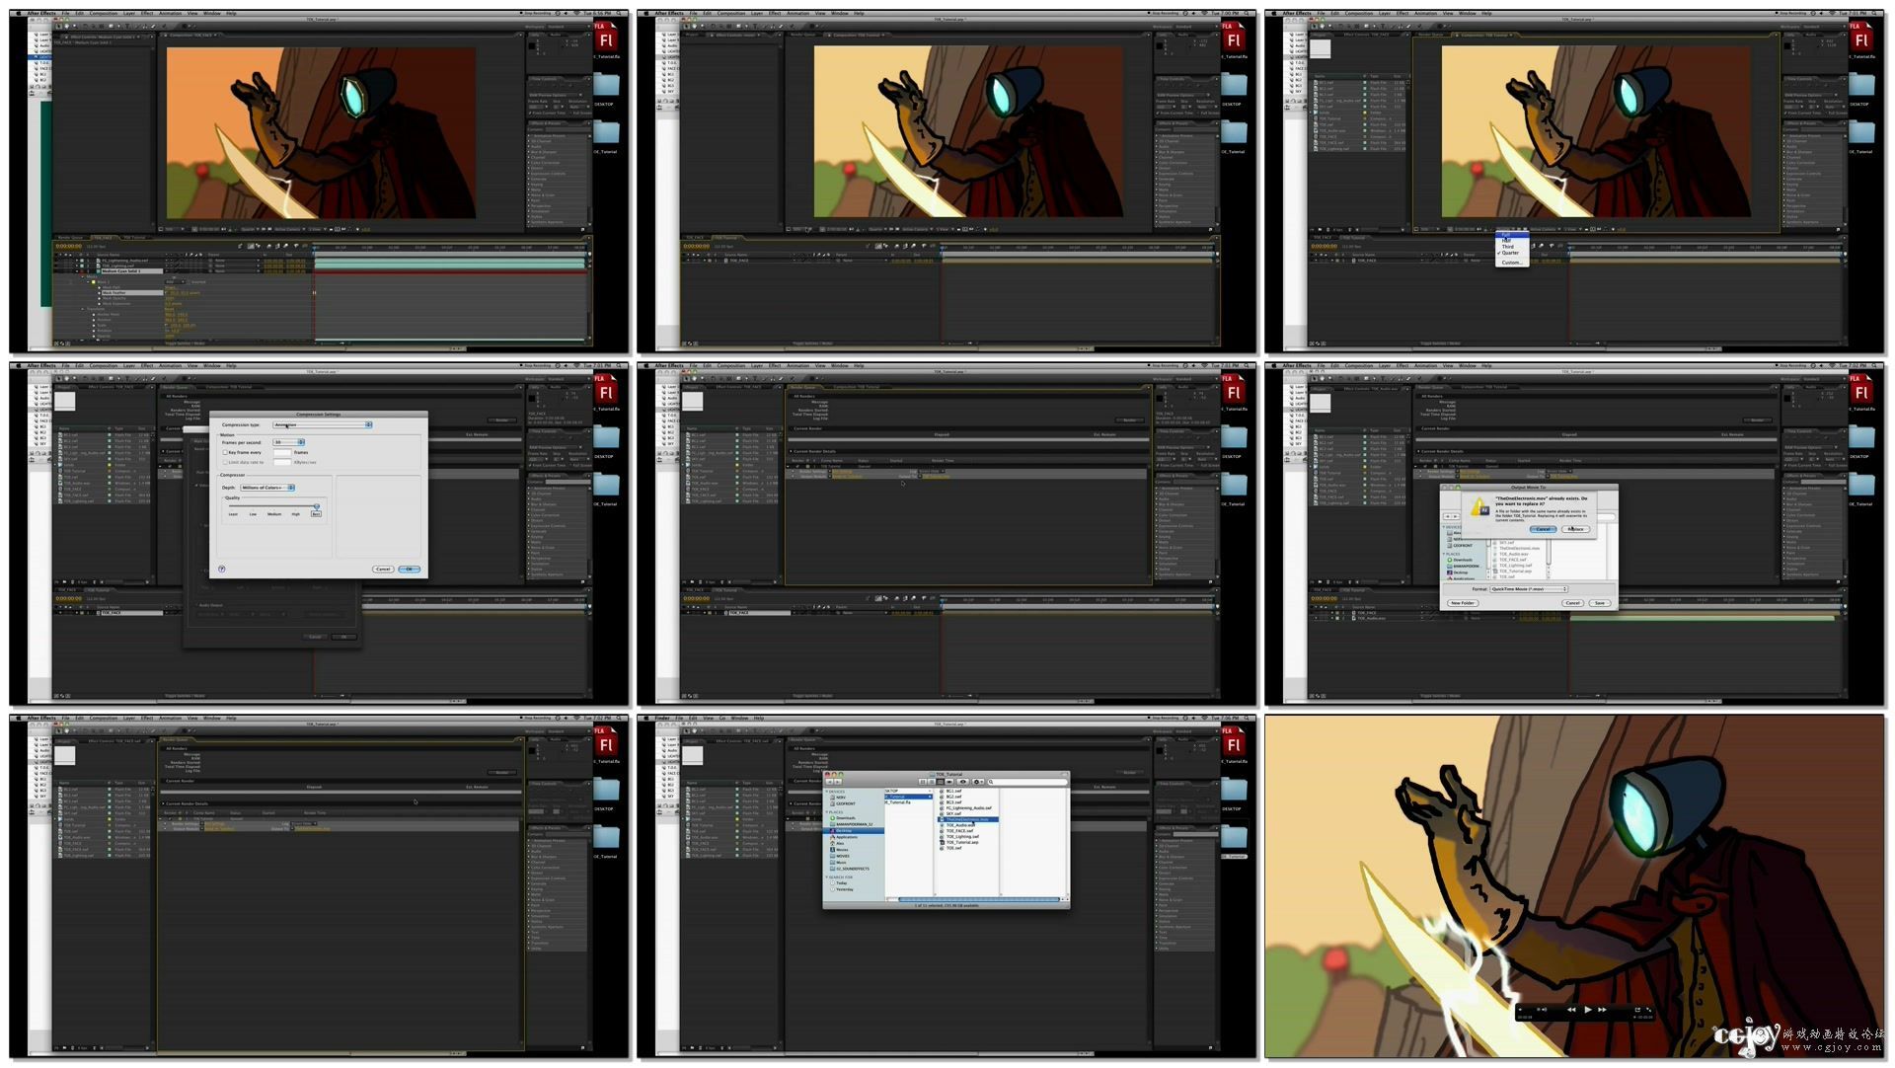Click the Finder window horizontal scrollbar
Viewport: 1895px width, 1068px height.
click(x=979, y=899)
